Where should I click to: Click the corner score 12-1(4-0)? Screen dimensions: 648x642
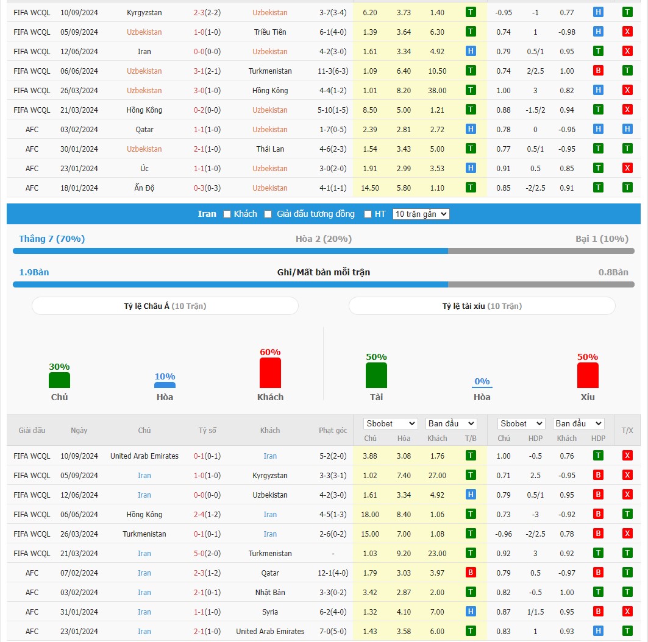(x=333, y=573)
